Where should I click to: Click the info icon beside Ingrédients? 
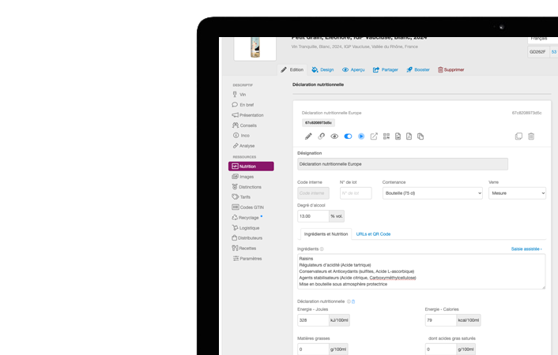(322, 249)
